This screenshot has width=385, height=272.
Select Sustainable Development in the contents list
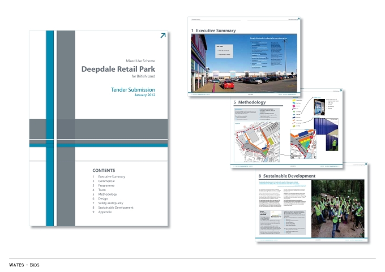pyautogui.click(x=116, y=208)
